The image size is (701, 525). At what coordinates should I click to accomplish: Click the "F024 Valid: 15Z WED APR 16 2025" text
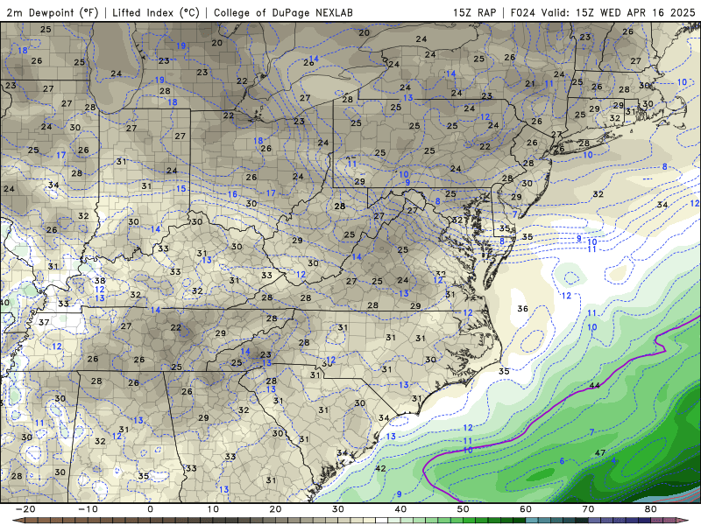[x=603, y=12]
